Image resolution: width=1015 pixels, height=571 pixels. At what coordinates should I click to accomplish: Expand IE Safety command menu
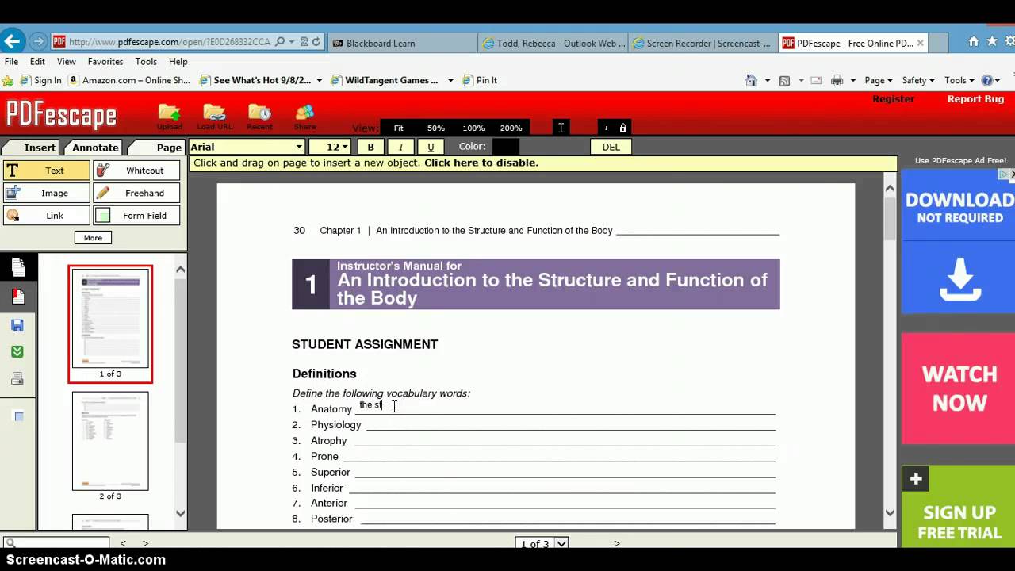click(x=918, y=80)
